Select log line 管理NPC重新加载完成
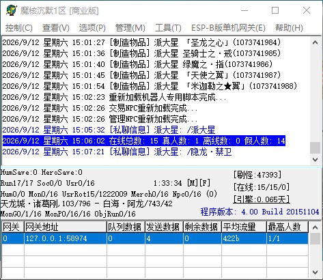Screen dimensions: 323x280 100,119
